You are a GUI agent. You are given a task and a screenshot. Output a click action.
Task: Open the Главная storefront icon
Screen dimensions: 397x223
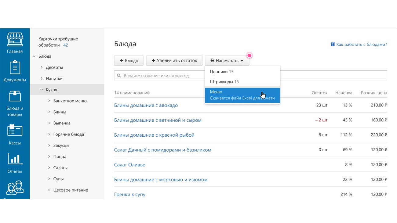tap(15, 40)
